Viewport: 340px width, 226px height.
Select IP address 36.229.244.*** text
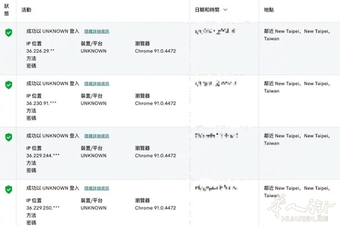pos(43,156)
